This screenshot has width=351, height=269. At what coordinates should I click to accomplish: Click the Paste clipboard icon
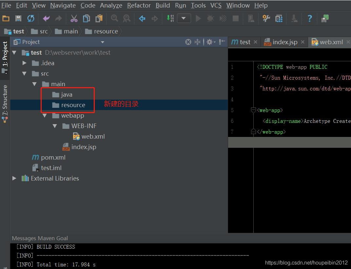click(x=99, y=18)
